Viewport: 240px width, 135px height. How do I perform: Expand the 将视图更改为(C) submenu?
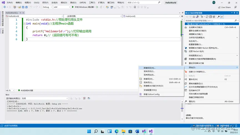[212, 55]
